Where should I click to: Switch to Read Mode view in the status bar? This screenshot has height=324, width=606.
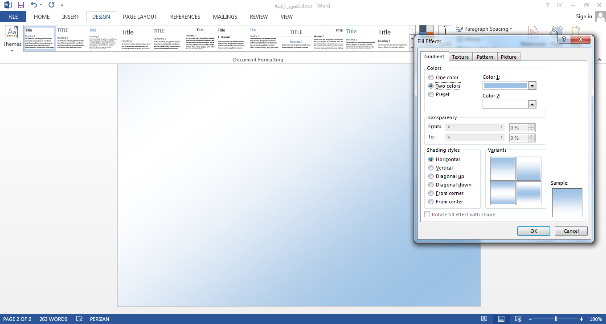coord(484,319)
